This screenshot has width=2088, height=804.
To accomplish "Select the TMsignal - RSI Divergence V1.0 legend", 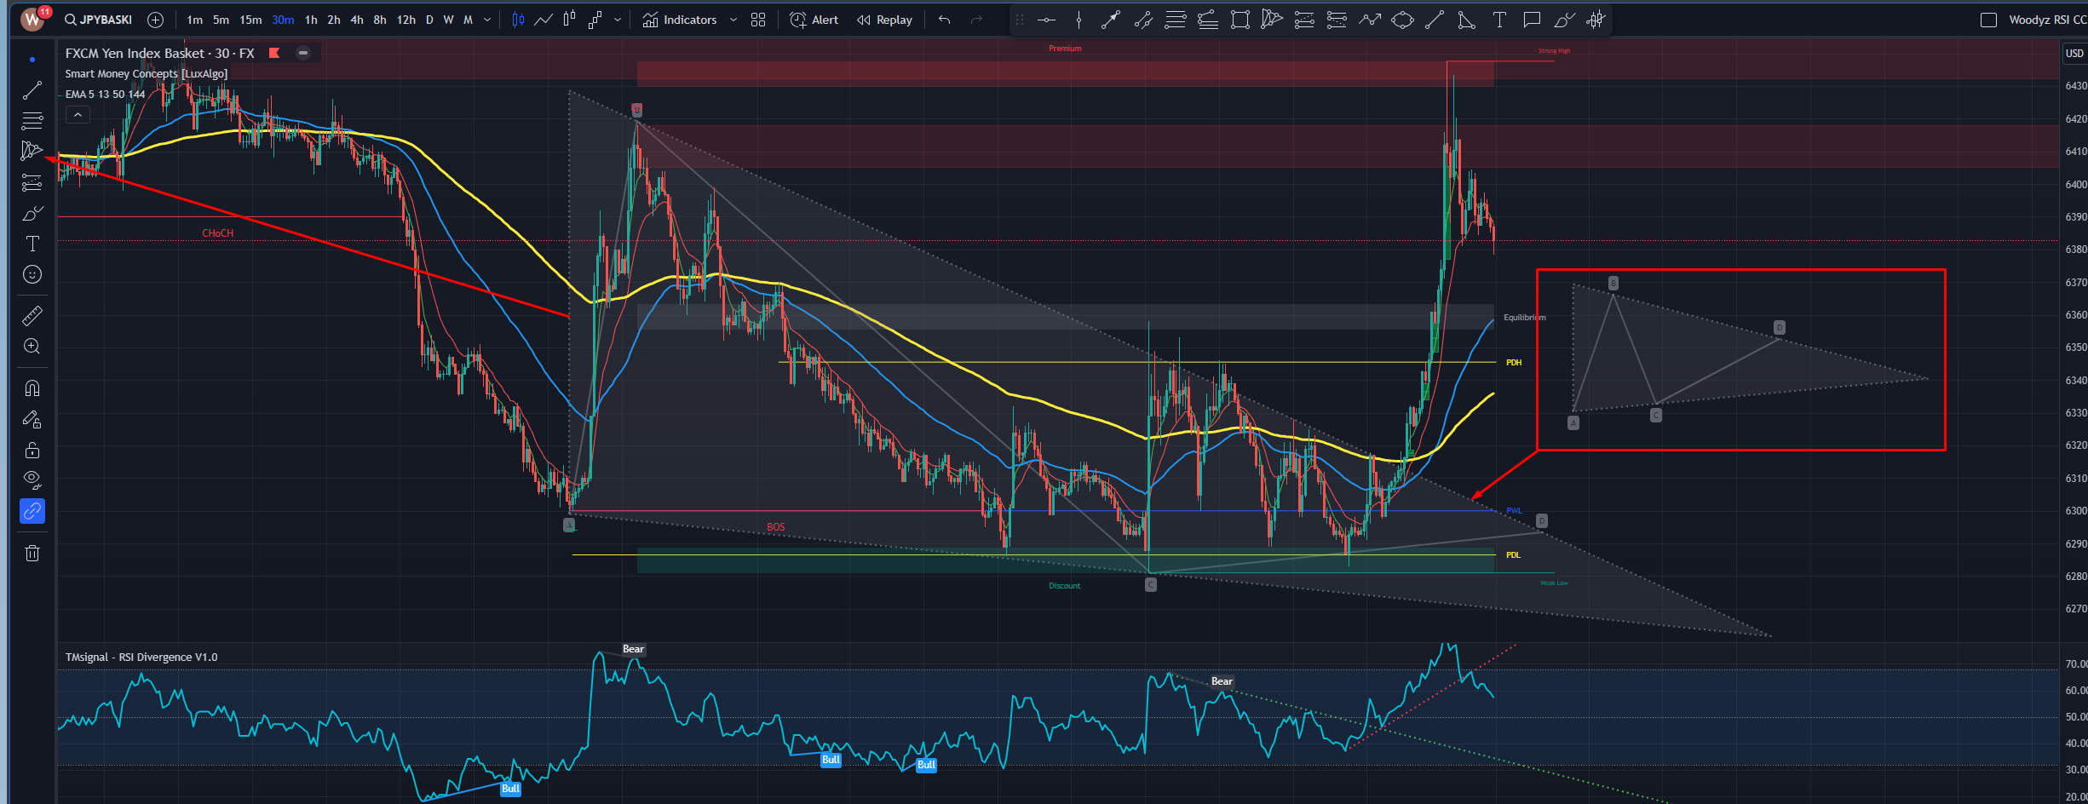I will click(x=141, y=657).
